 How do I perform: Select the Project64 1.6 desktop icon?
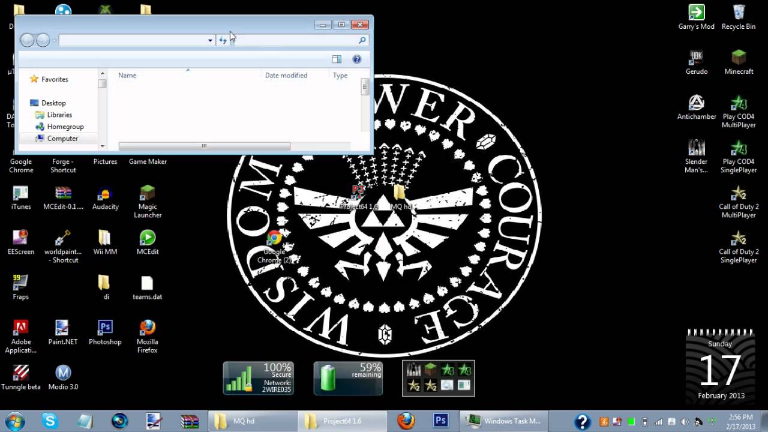[358, 197]
